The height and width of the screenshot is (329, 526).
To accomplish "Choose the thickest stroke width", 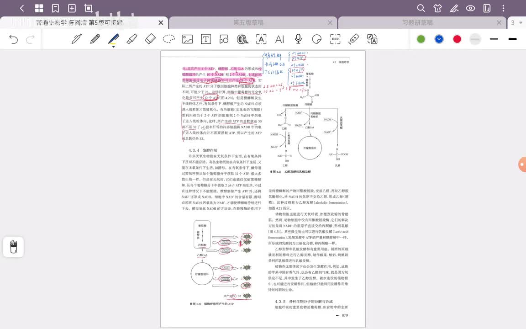I will (x=512, y=39).
